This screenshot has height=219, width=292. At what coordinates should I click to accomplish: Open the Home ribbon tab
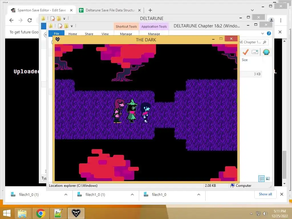[x=73, y=34]
